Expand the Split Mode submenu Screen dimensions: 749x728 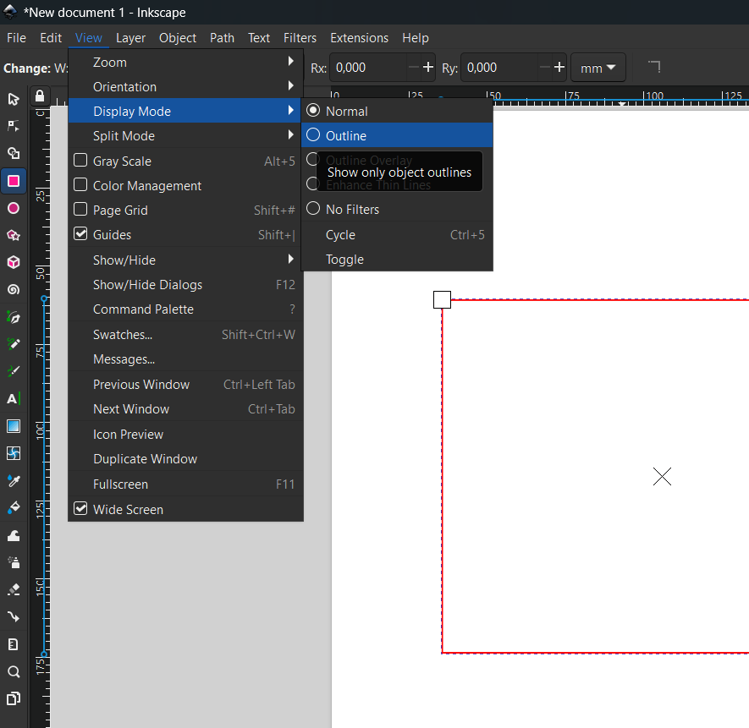(186, 135)
